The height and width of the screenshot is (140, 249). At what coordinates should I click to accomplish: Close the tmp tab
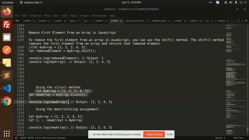90,21
